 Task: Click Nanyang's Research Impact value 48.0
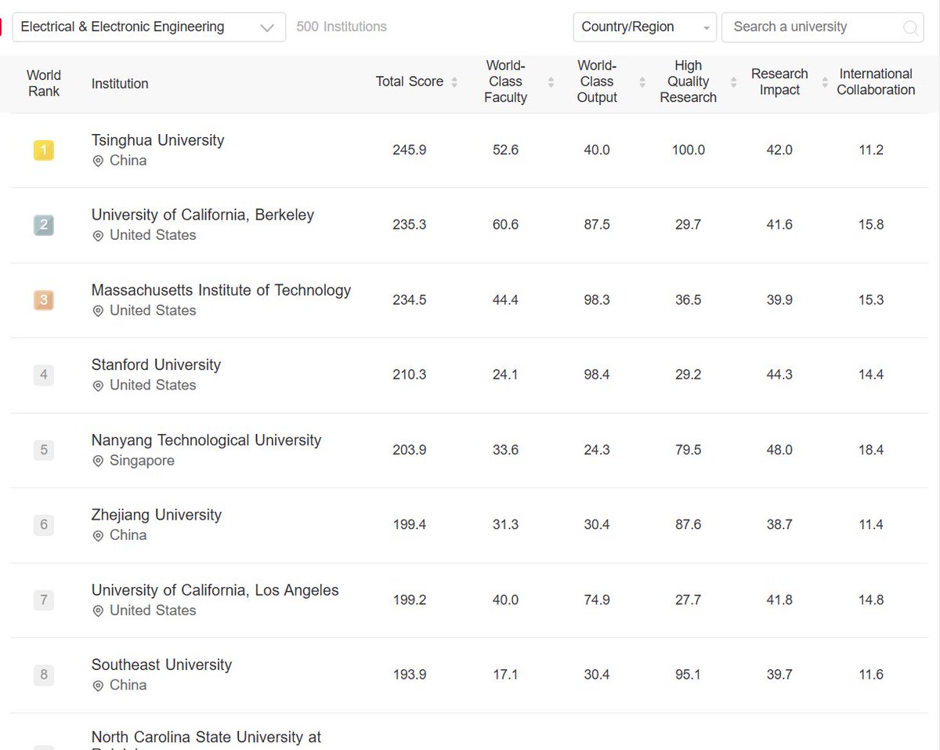pos(779,450)
